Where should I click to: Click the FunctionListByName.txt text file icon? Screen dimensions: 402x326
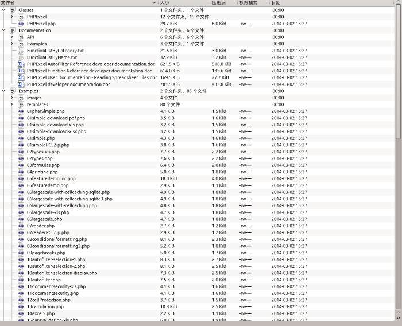[x=21, y=57]
